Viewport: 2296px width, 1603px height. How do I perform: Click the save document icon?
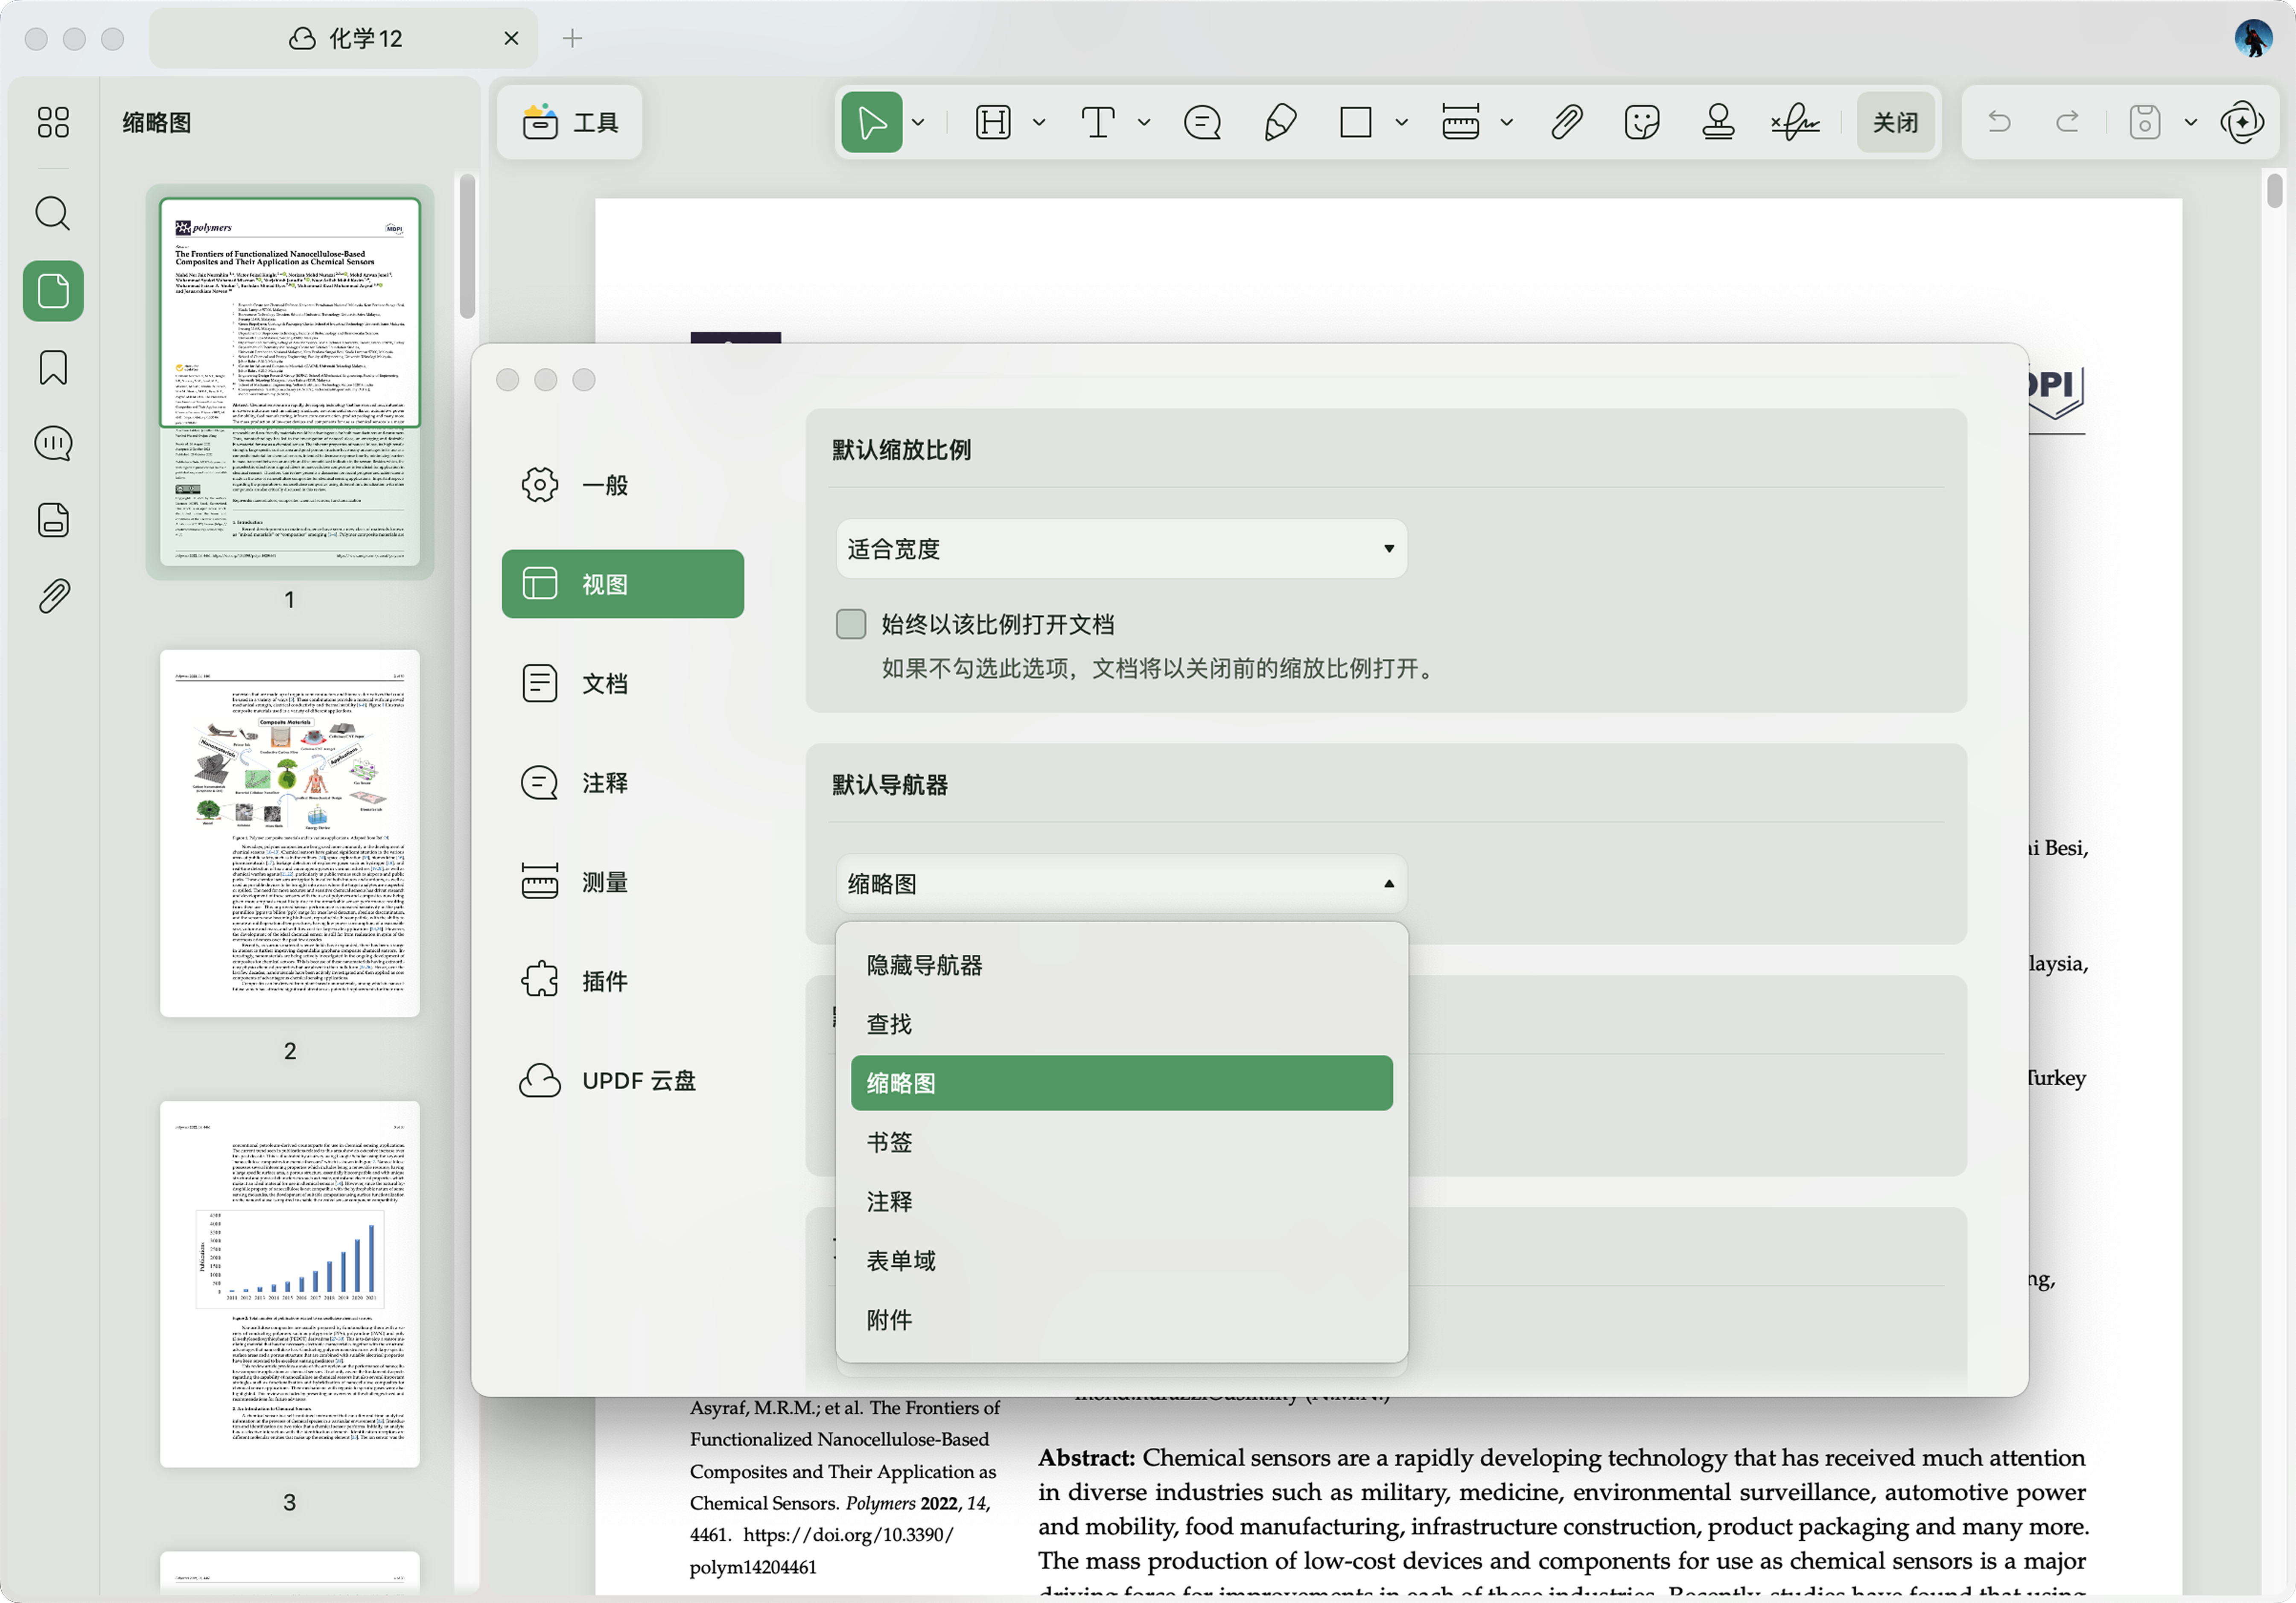[2145, 122]
